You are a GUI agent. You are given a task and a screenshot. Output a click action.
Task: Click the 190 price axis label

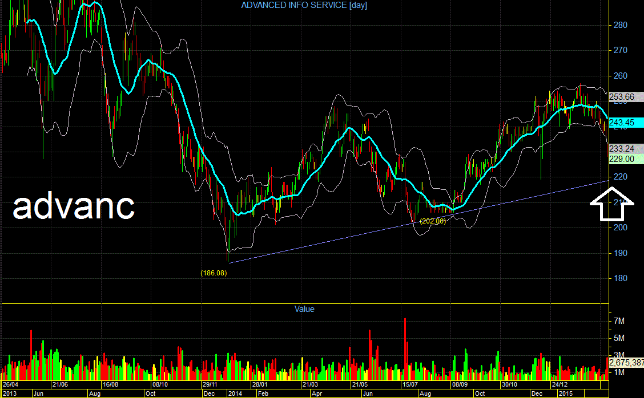click(x=620, y=253)
